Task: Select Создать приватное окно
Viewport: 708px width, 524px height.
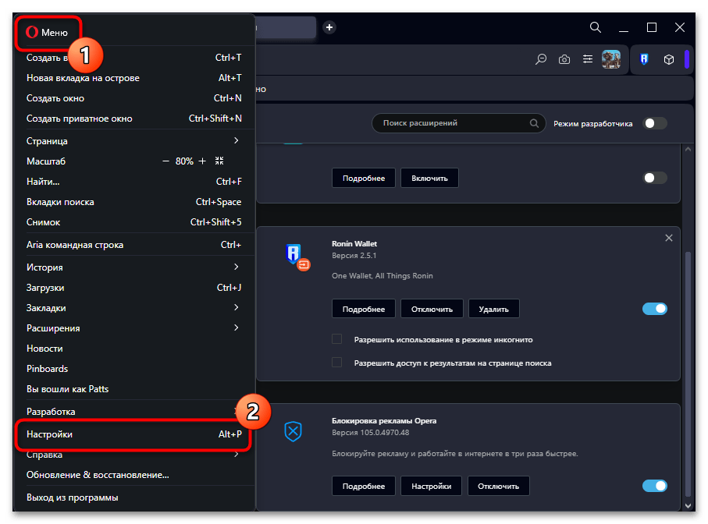Action: pos(134,119)
